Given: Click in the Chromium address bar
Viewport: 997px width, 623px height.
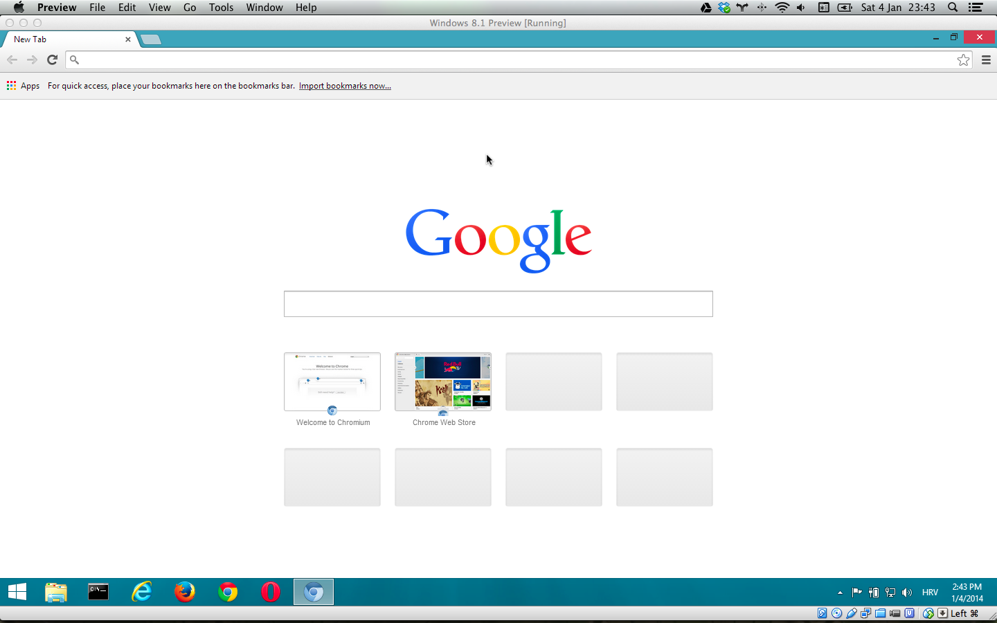Looking at the screenshot, I should pos(519,60).
